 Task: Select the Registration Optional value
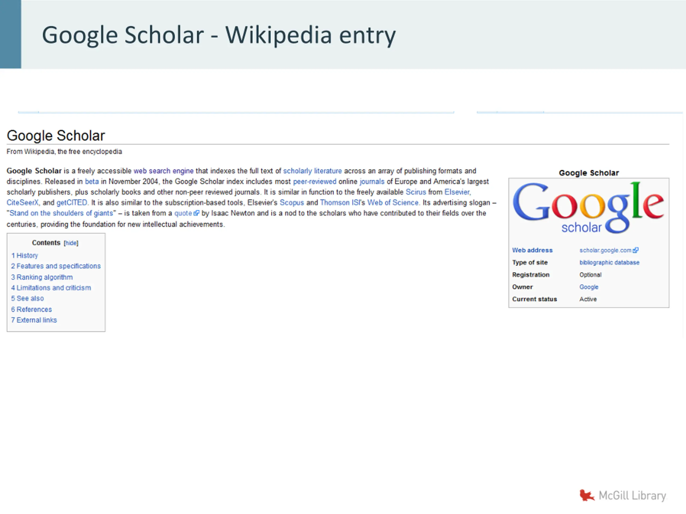point(590,275)
